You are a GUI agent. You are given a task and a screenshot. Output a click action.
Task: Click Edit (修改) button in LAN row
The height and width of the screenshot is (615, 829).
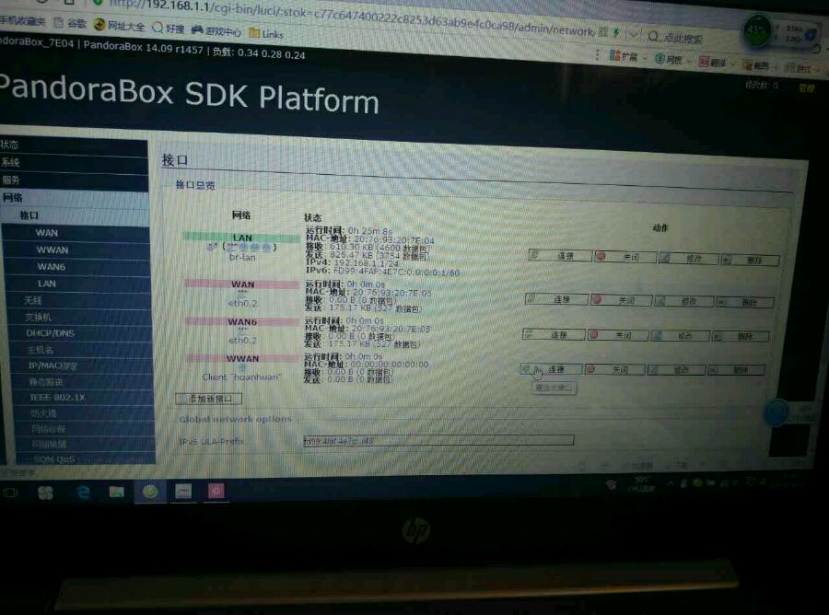click(688, 259)
